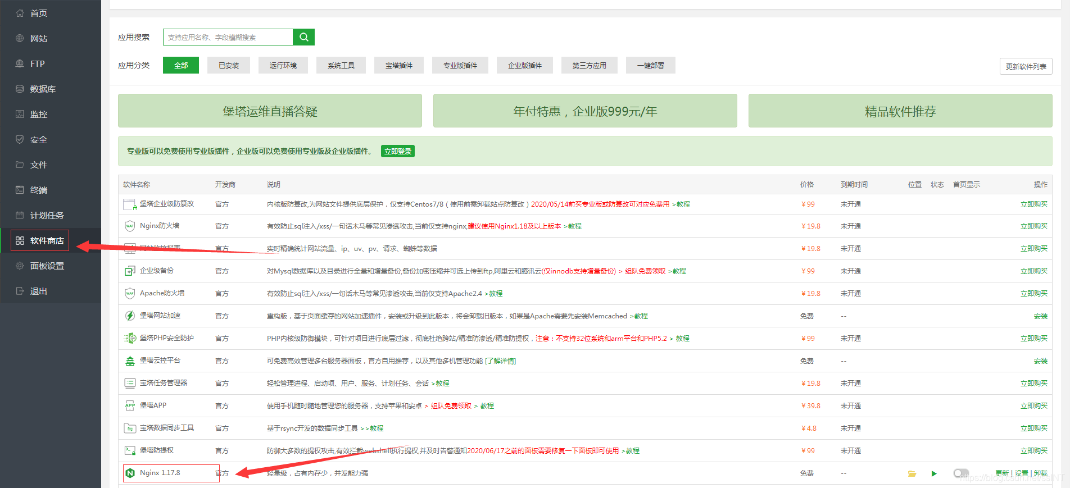Screen dimensions: 1070x488
Task: Select the 系统工具 category tab
Action: point(341,65)
